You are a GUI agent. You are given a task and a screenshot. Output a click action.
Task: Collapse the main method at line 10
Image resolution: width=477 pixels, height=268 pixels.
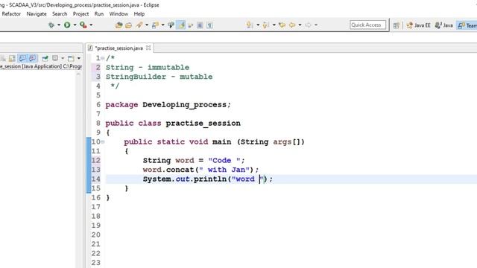tap(103, 141)
